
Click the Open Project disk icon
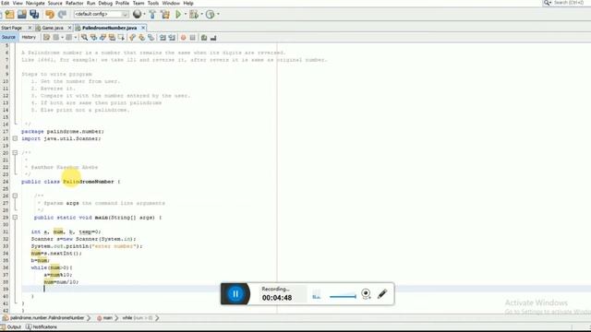point(22,15)
